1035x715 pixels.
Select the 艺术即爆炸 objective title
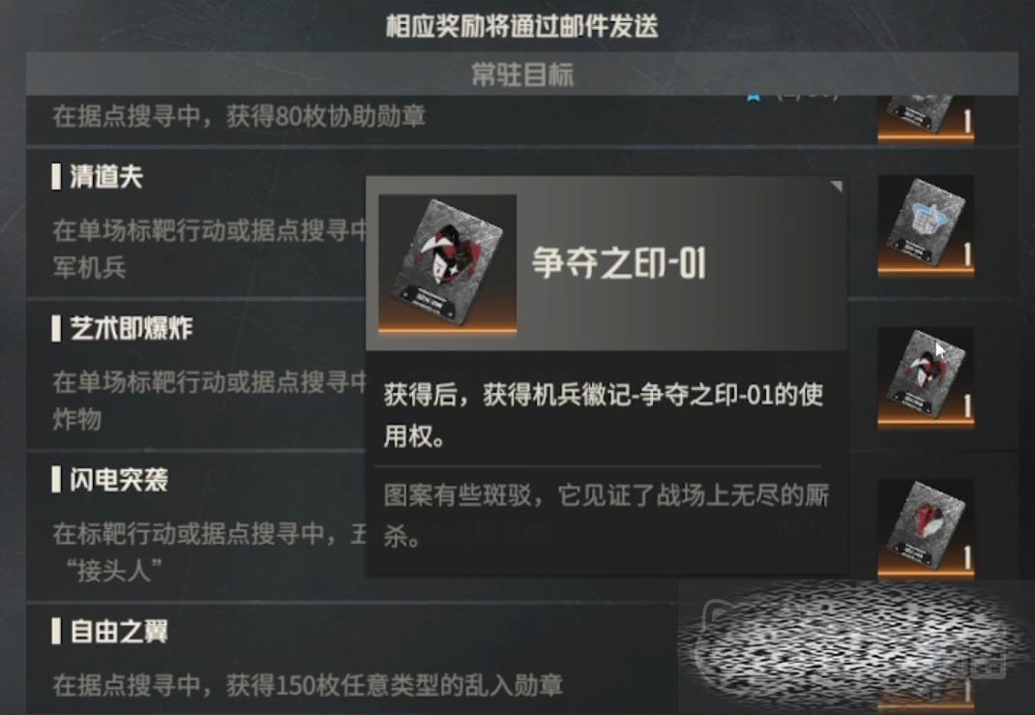(x=131, y=328)
